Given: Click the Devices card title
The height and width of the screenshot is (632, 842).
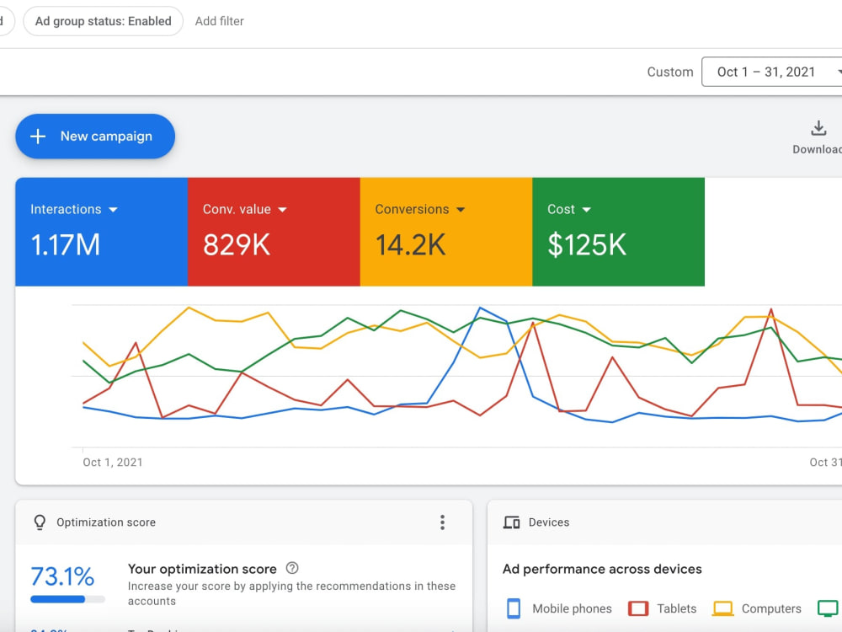Looking at the screenshot, I should [x=549, y=522].
